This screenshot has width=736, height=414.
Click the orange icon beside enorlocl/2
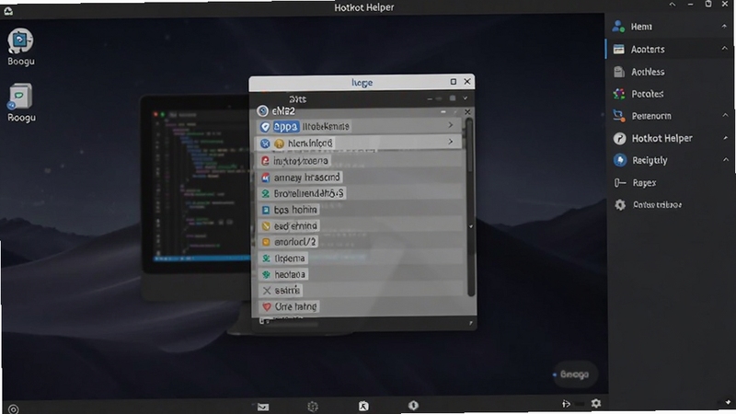pyautogui.click(x=266, y=242)
